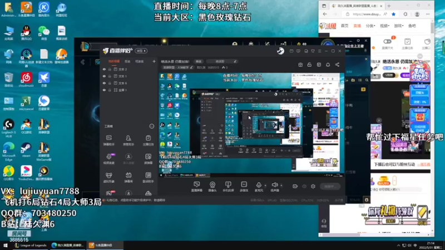Open the streaming app hamburger menu
Image resolution: width=445 pixels, height=250 pixels.
pyautogui.click(x=319, y=51)
